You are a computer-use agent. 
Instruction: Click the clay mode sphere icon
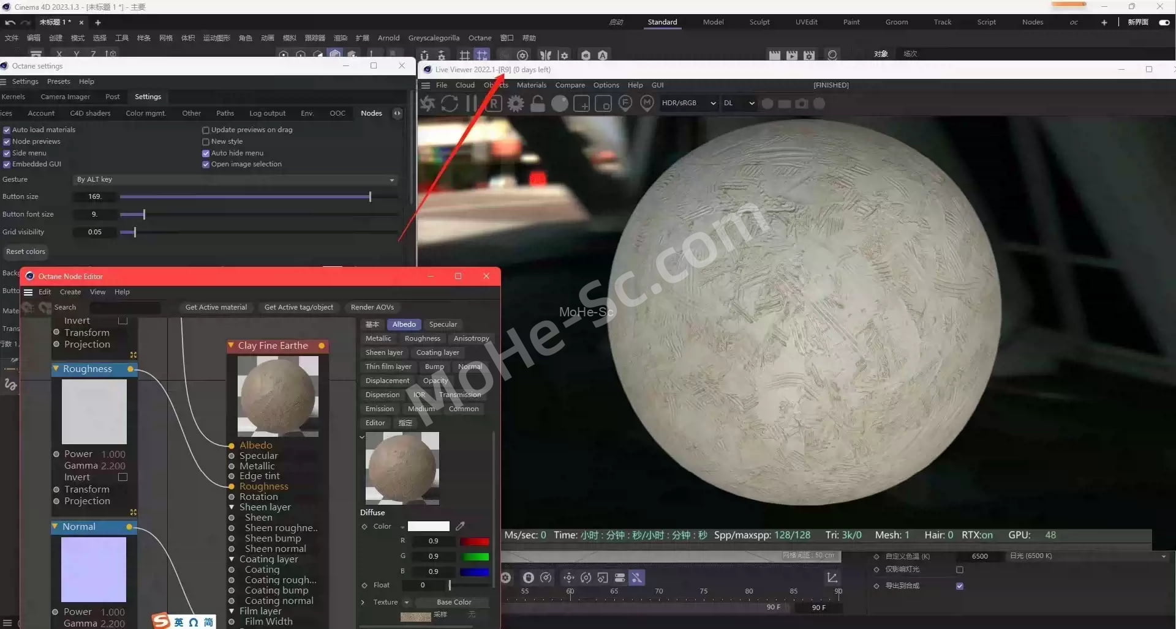[x=559, y=103]
